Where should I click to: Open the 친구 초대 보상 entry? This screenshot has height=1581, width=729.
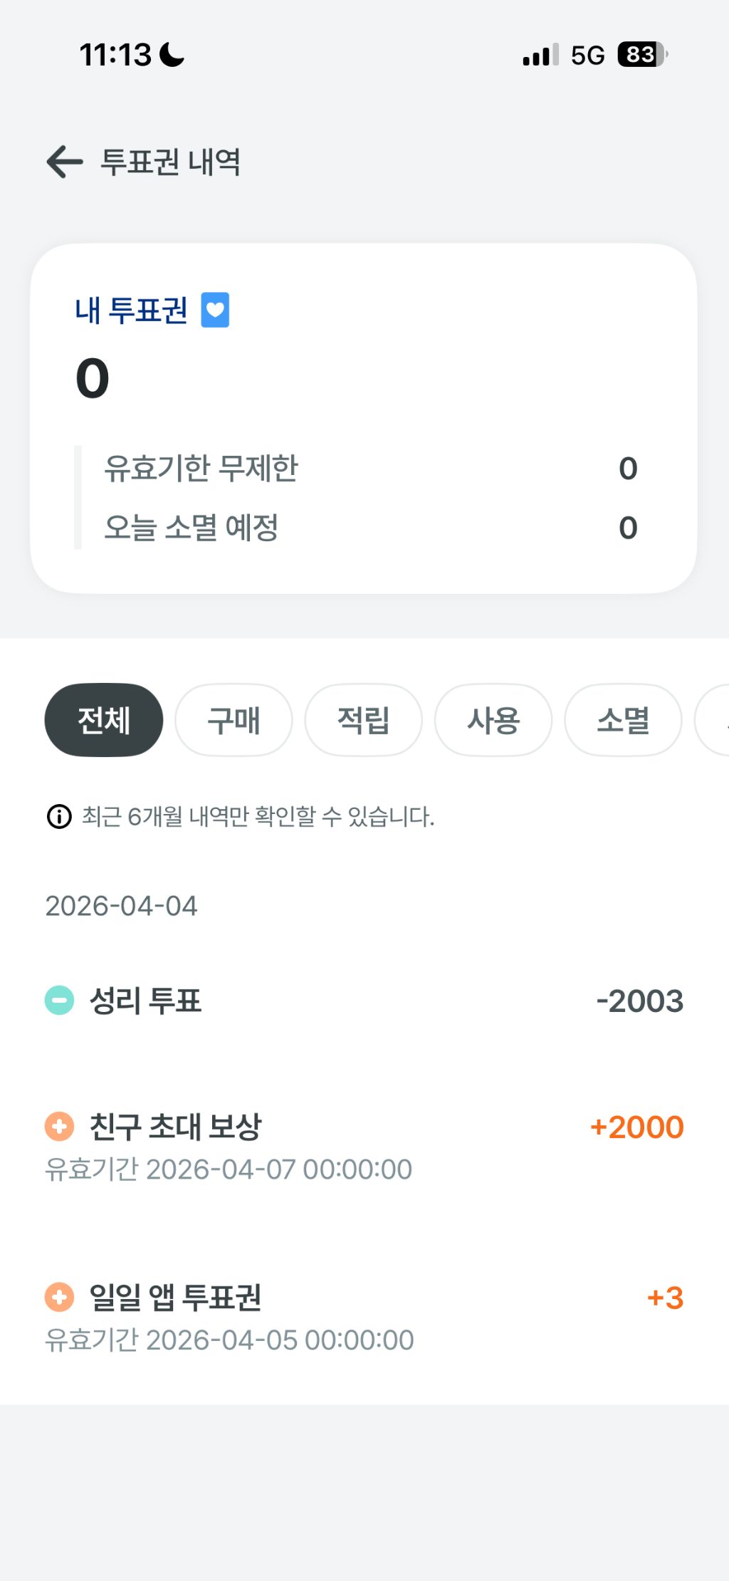click(x=363, y=1144)
